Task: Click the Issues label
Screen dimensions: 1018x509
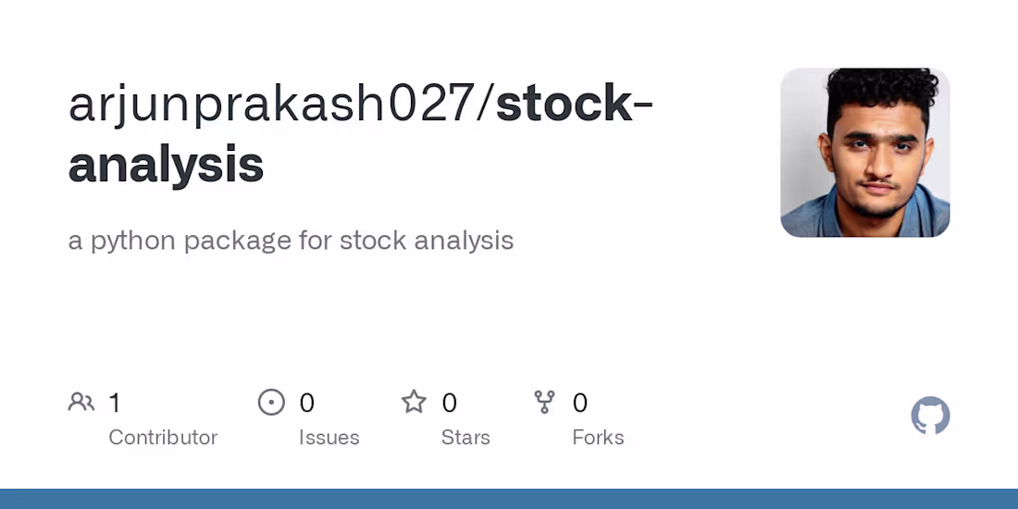Action: point(329,438)
